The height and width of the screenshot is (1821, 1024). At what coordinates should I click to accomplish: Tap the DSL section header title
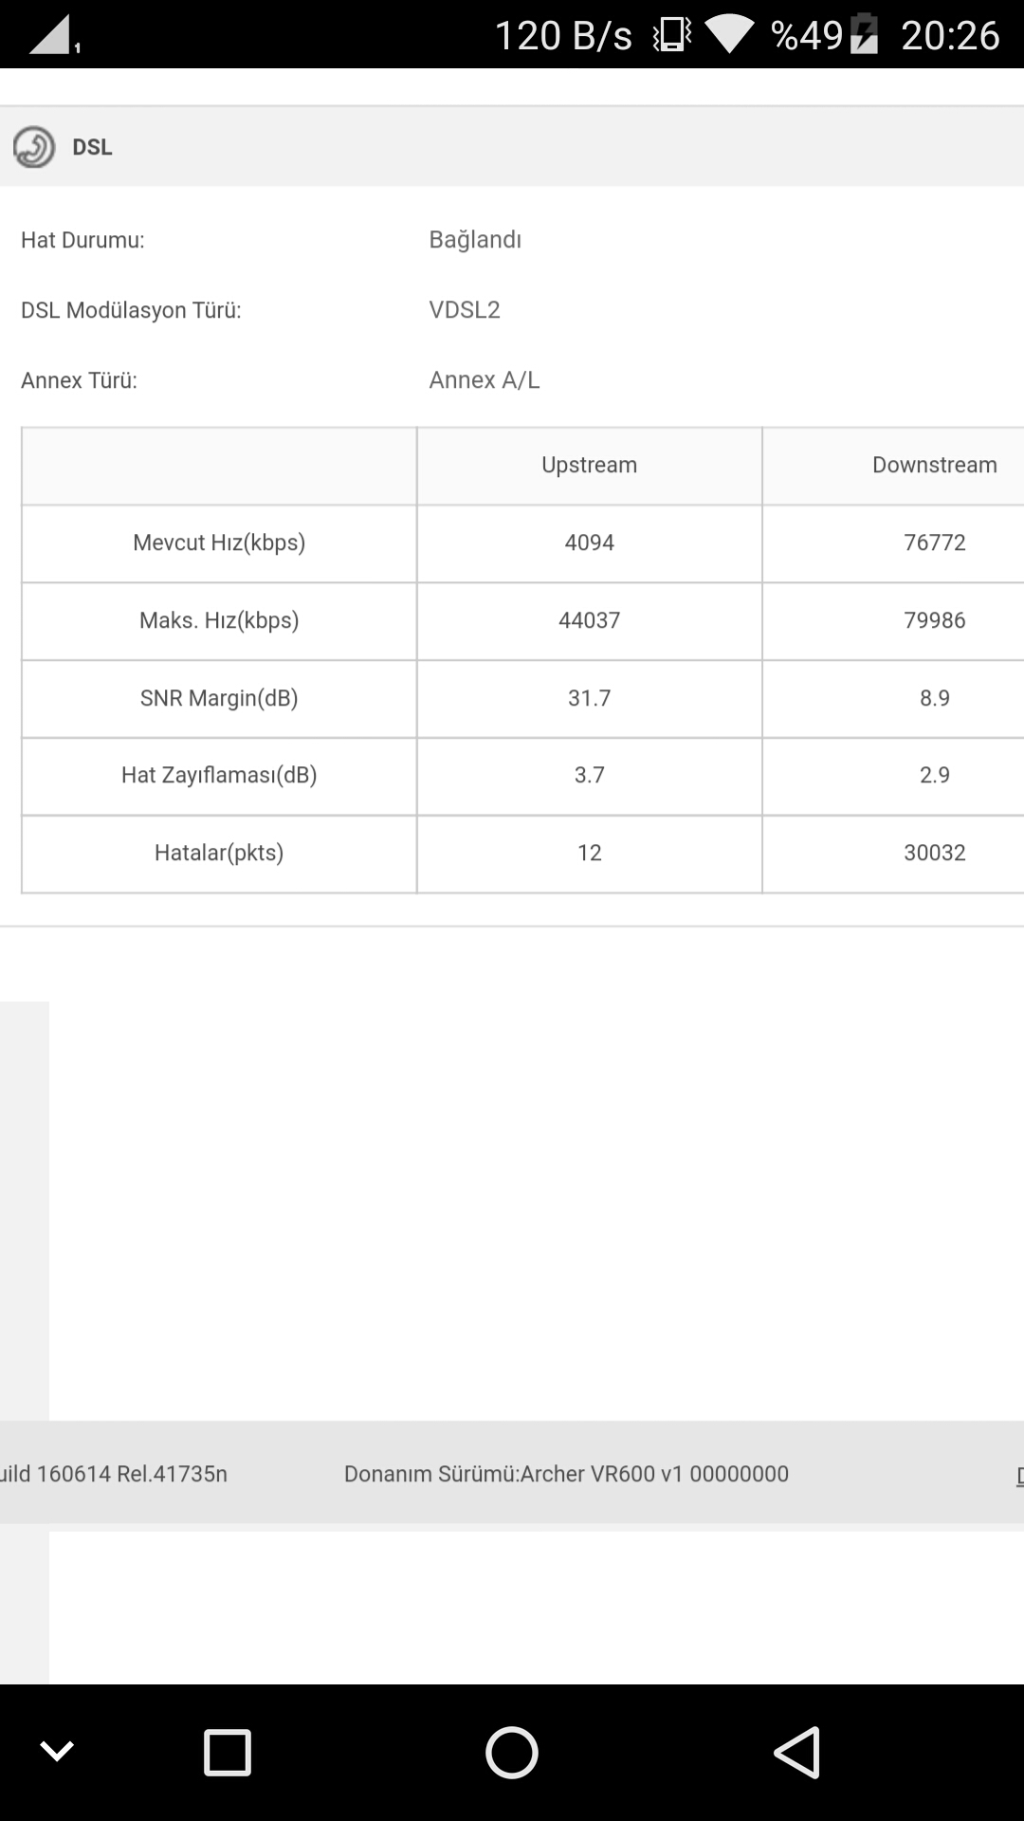(x=92, y=147)
